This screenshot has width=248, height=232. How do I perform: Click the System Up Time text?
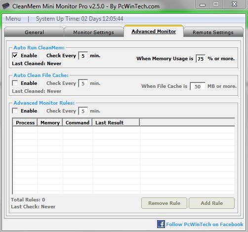click(x=80, y=19)
